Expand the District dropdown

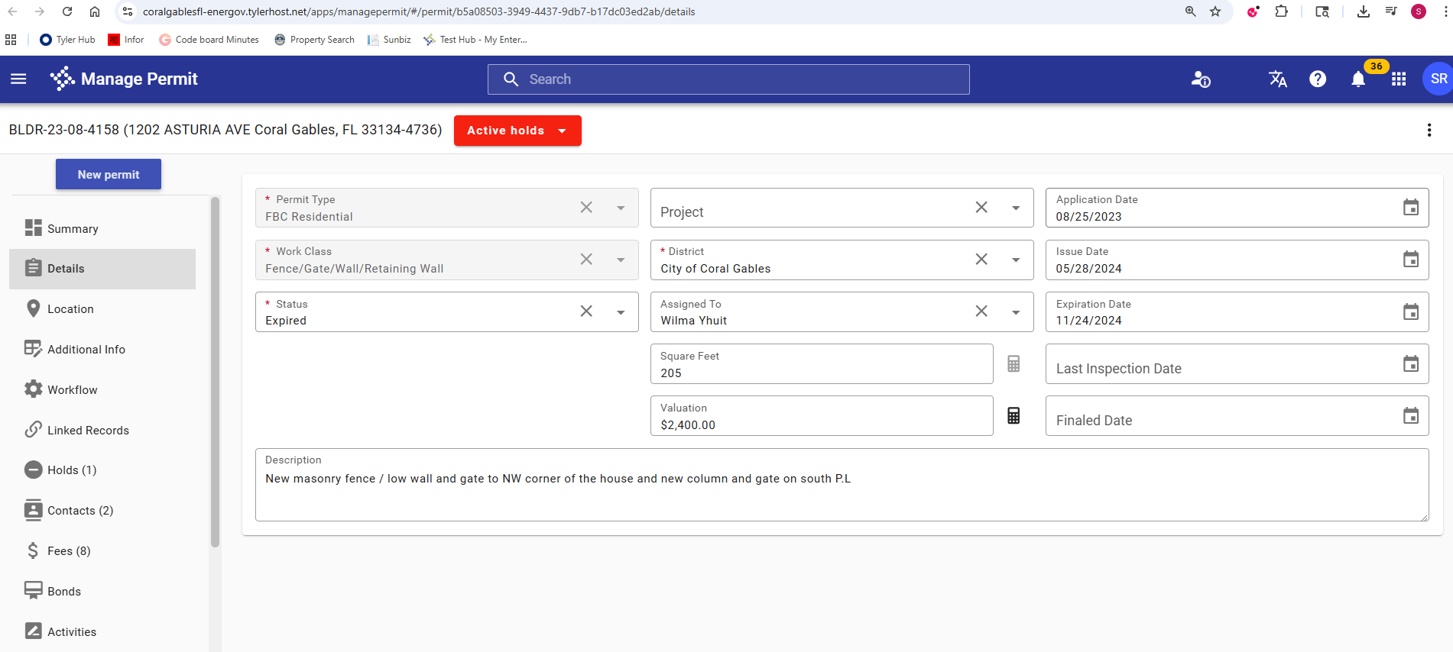tap(1016, 260)
